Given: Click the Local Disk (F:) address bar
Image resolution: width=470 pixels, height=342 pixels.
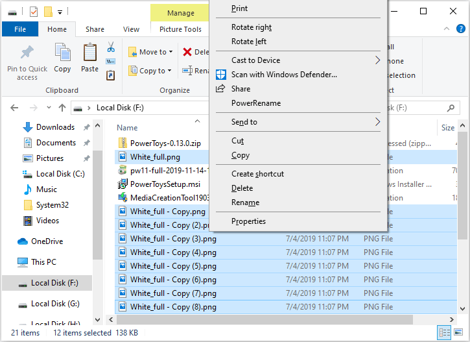Looking at the screenshot, I should click(139, 108).
